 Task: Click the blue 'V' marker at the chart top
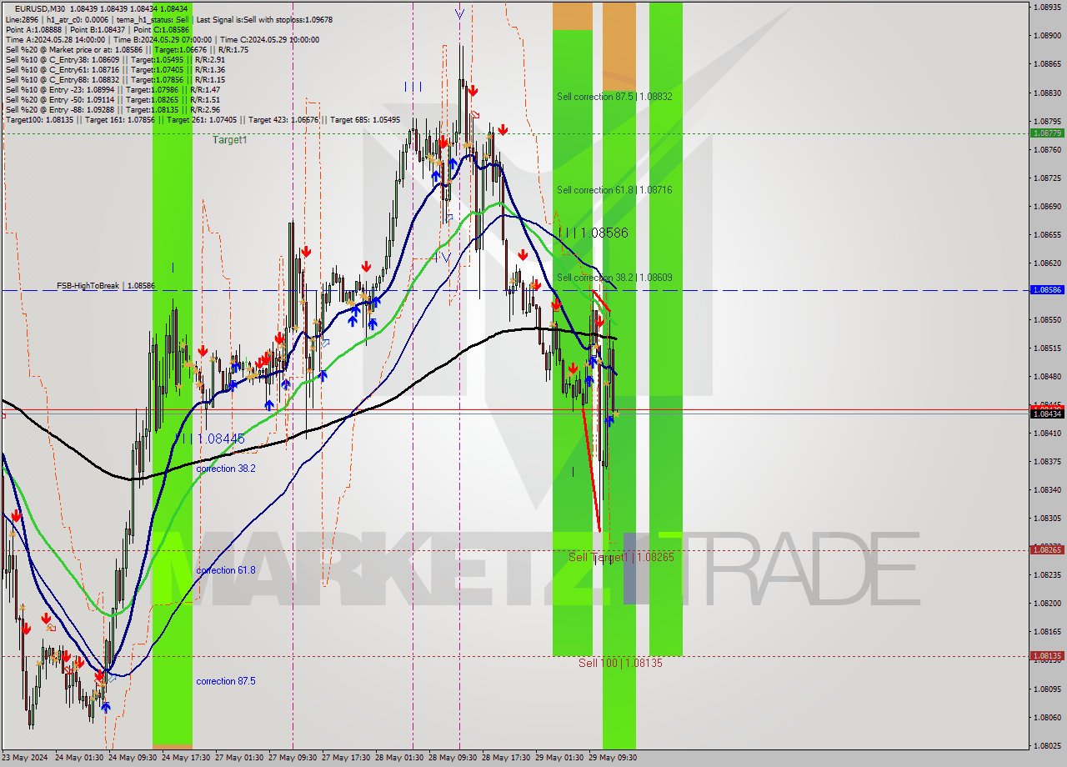click(460, 13)
